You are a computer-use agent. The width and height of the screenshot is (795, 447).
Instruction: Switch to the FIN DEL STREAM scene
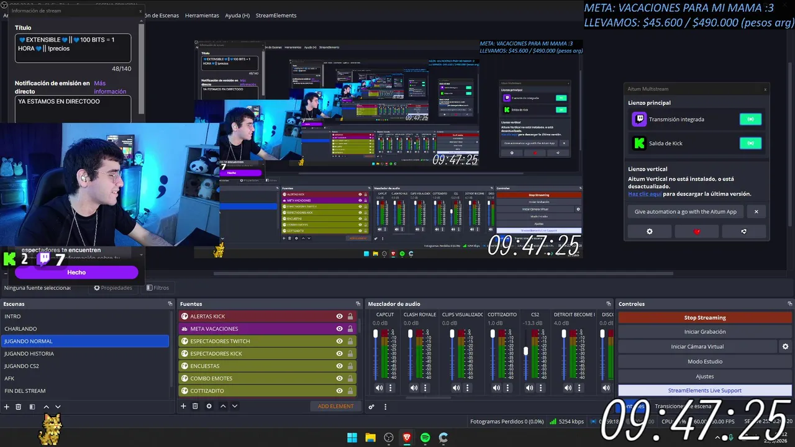(x=85, y=391)
